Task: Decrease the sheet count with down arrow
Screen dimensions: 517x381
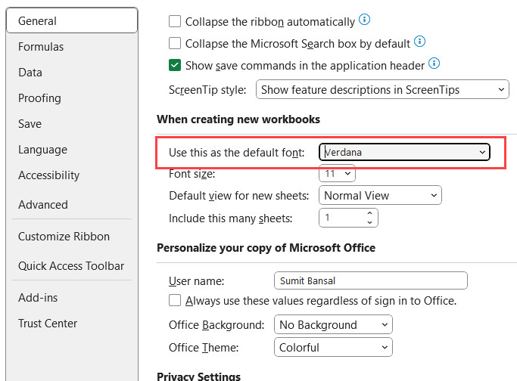Action: point(369,222)
